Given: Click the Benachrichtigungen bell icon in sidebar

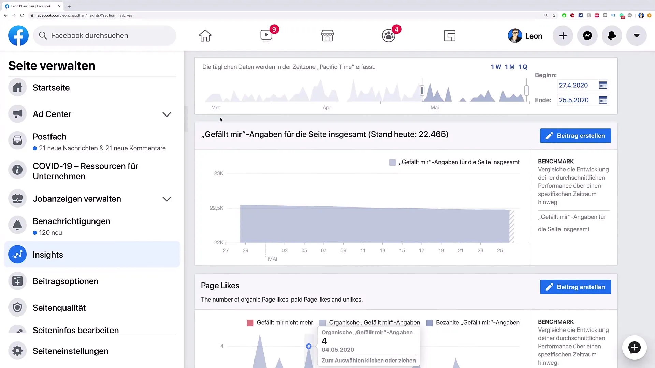Looking at the screenshot, I should pyautogui.click(x=17, y=225).
